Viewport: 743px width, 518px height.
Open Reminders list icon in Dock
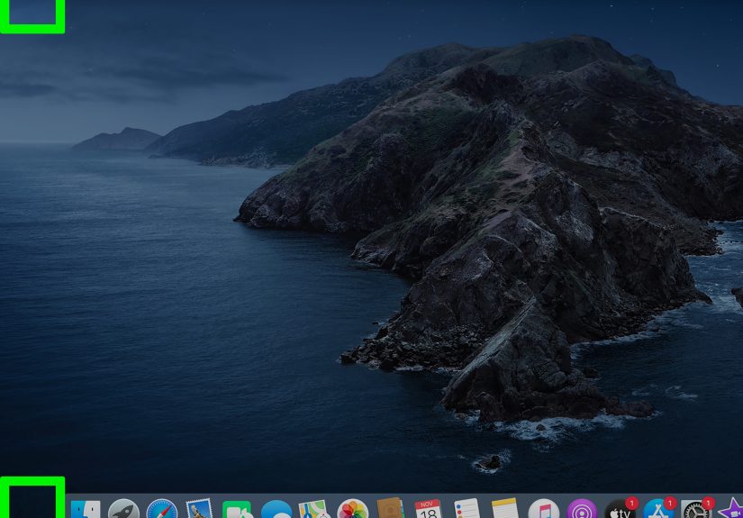click(467, 508)
